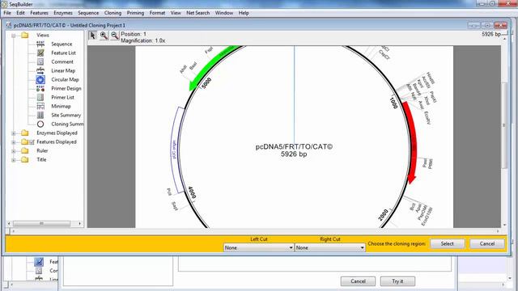Expand the Ruler tree node
This screenshot has width=518, height=291.
click(14, 151)
